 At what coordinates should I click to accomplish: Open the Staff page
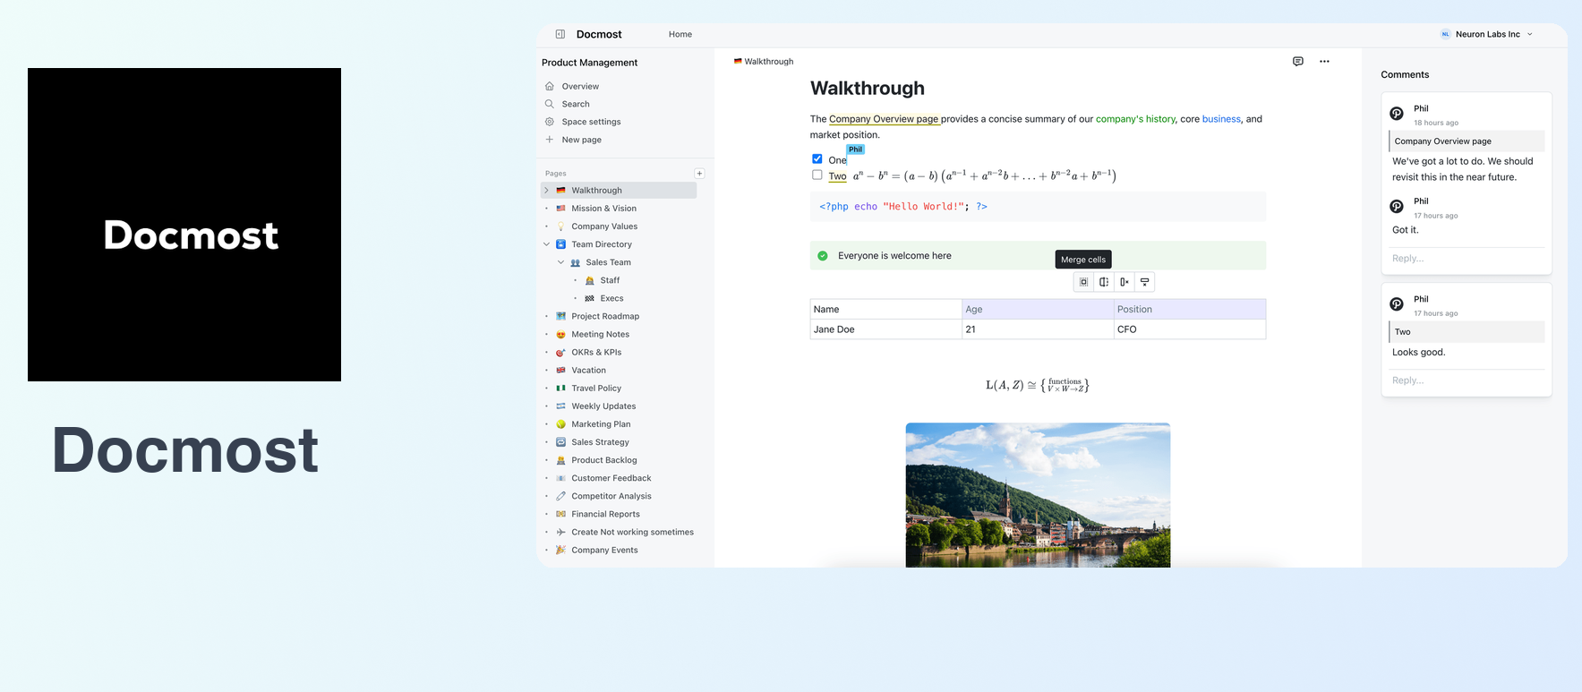pyautogui.click(x=610, y=280)
